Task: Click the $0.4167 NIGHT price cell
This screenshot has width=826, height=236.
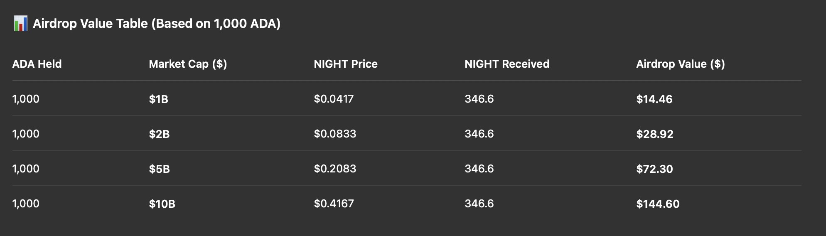Action: 334,204
